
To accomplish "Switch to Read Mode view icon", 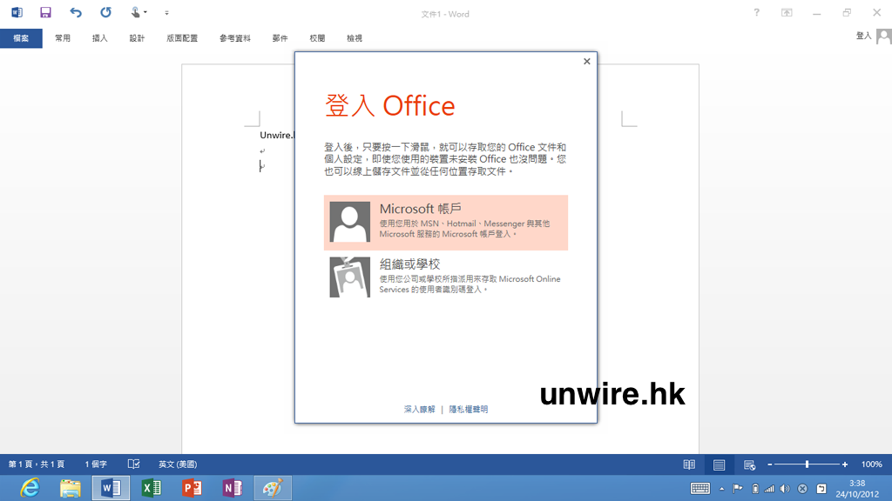I will click(x=689, y=464).
